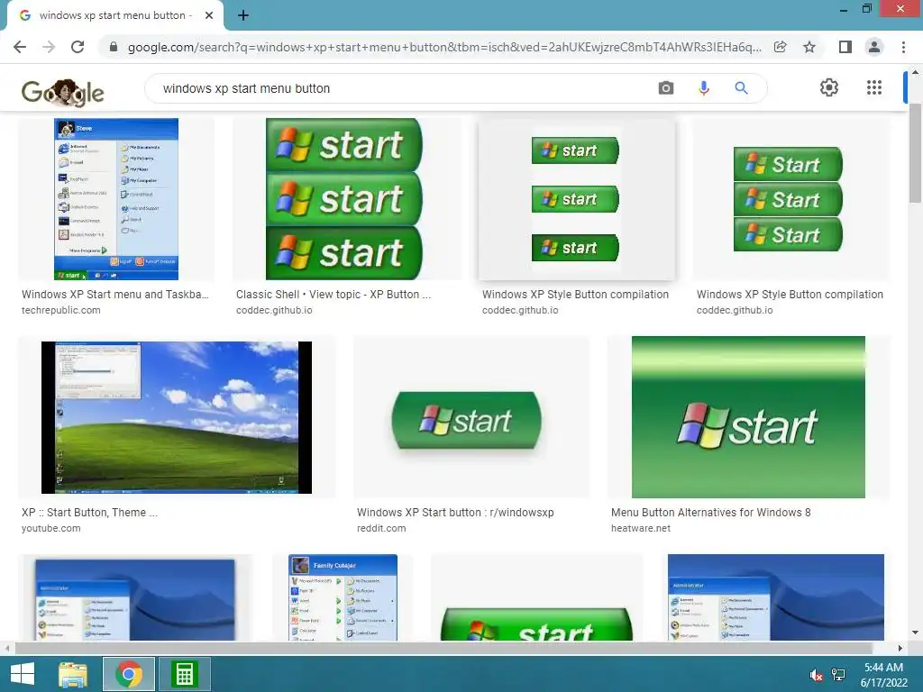Open the network status tray icon
This screenshot has width=923, height=692.
click(838, 675)
